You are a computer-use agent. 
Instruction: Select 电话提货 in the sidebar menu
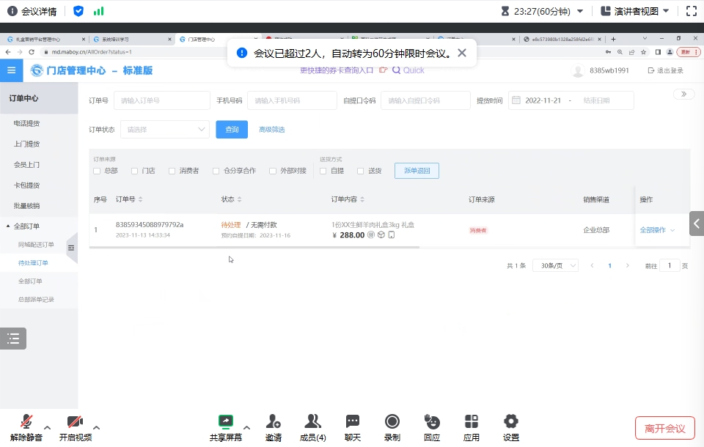26,123
